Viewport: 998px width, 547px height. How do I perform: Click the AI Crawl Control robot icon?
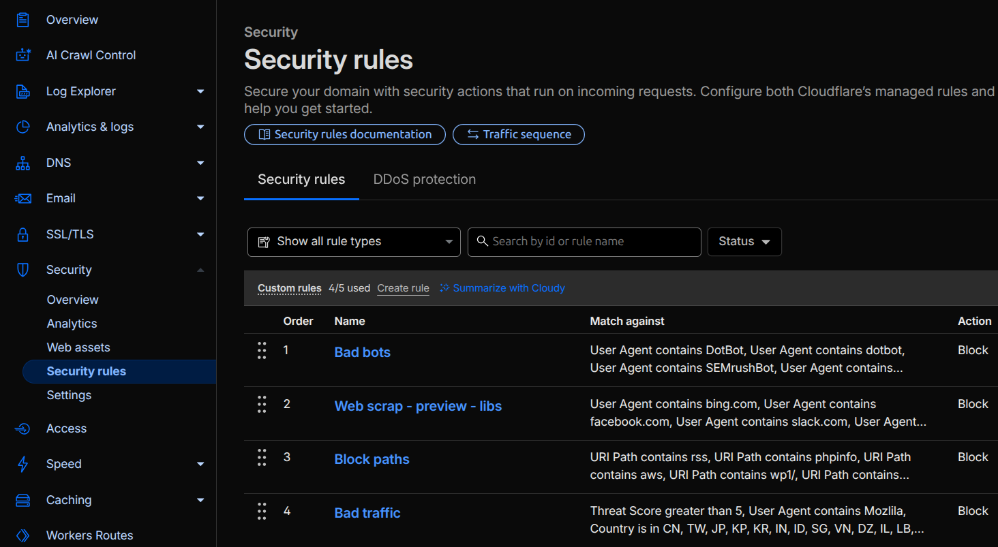coord(23,55)
